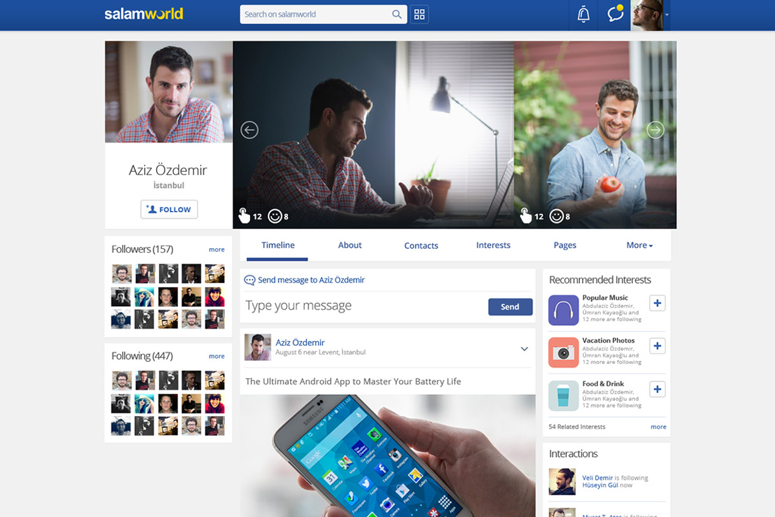
Task: Open the messages chat bubble icon
Action: pos(615,14)
